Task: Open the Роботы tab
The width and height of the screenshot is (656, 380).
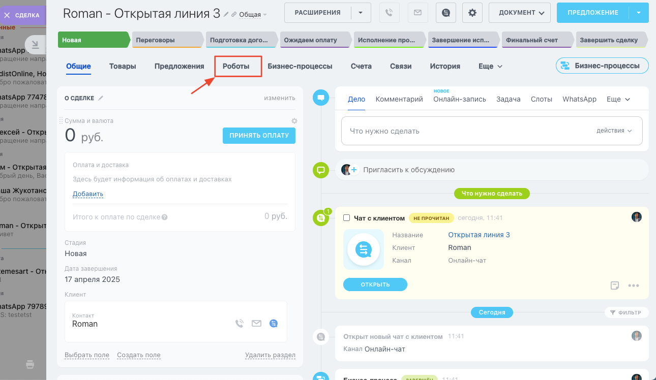Action: click(236, 66)
